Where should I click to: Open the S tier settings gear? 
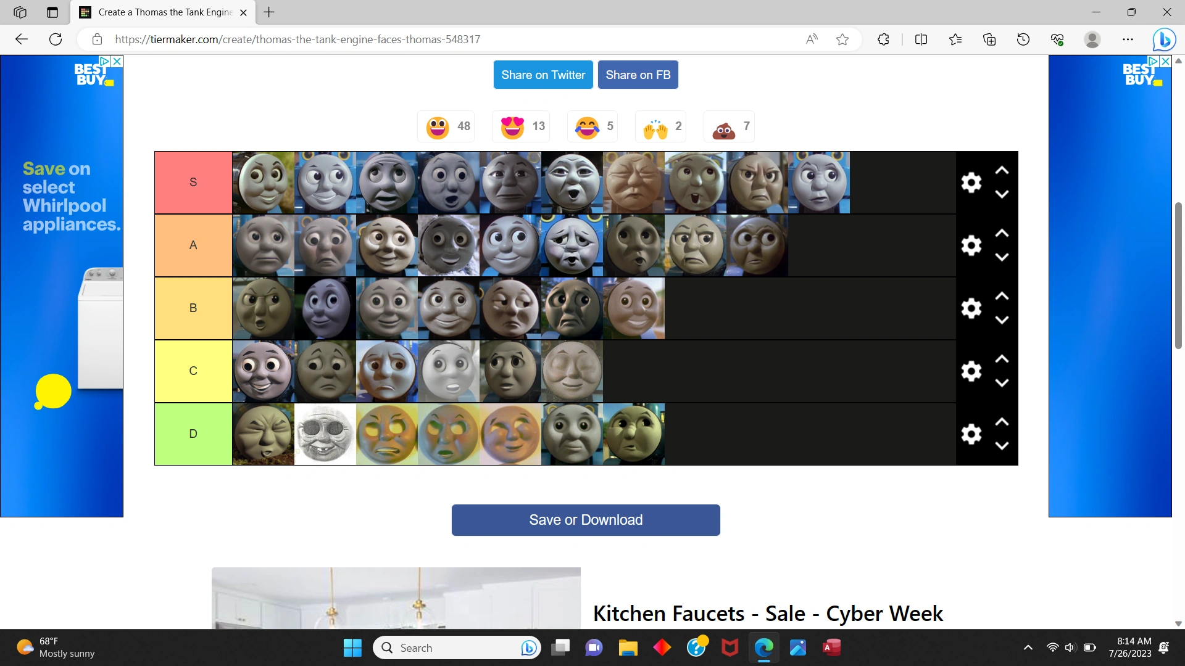(971, 182)
